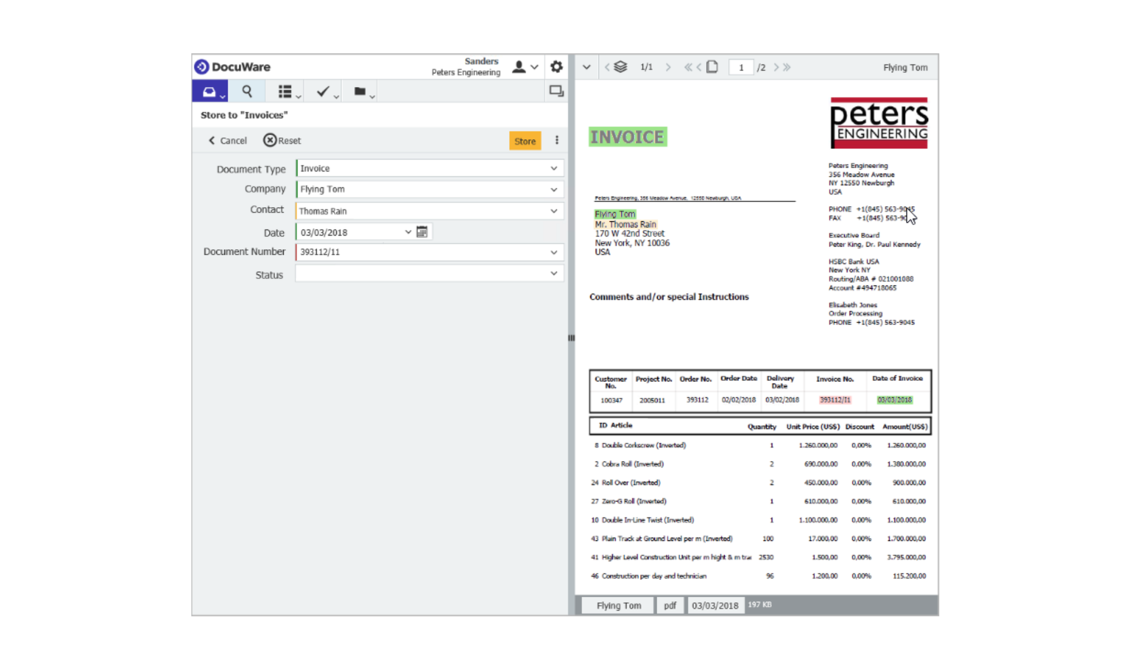
Task: Jump to last page of document
Action: [787, 67]
